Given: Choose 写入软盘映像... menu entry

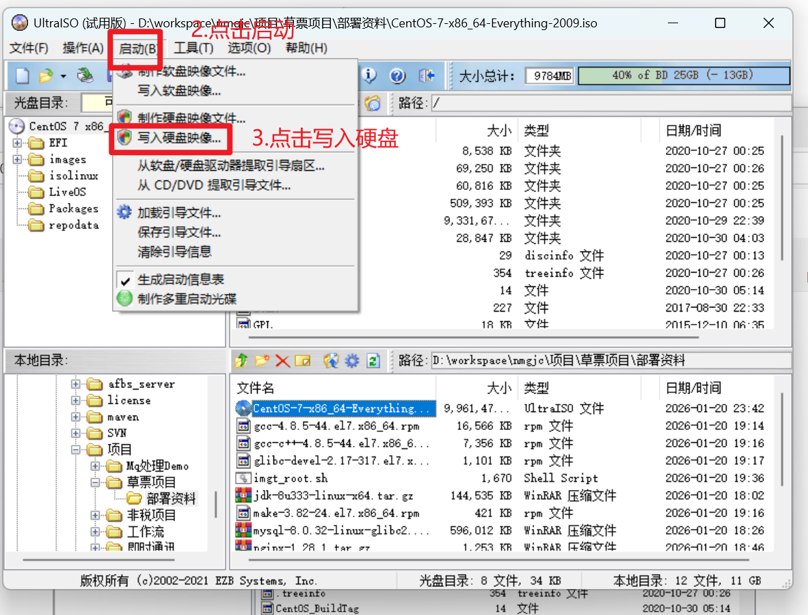Looking at the screenshot, I should (x=235, y=91).
